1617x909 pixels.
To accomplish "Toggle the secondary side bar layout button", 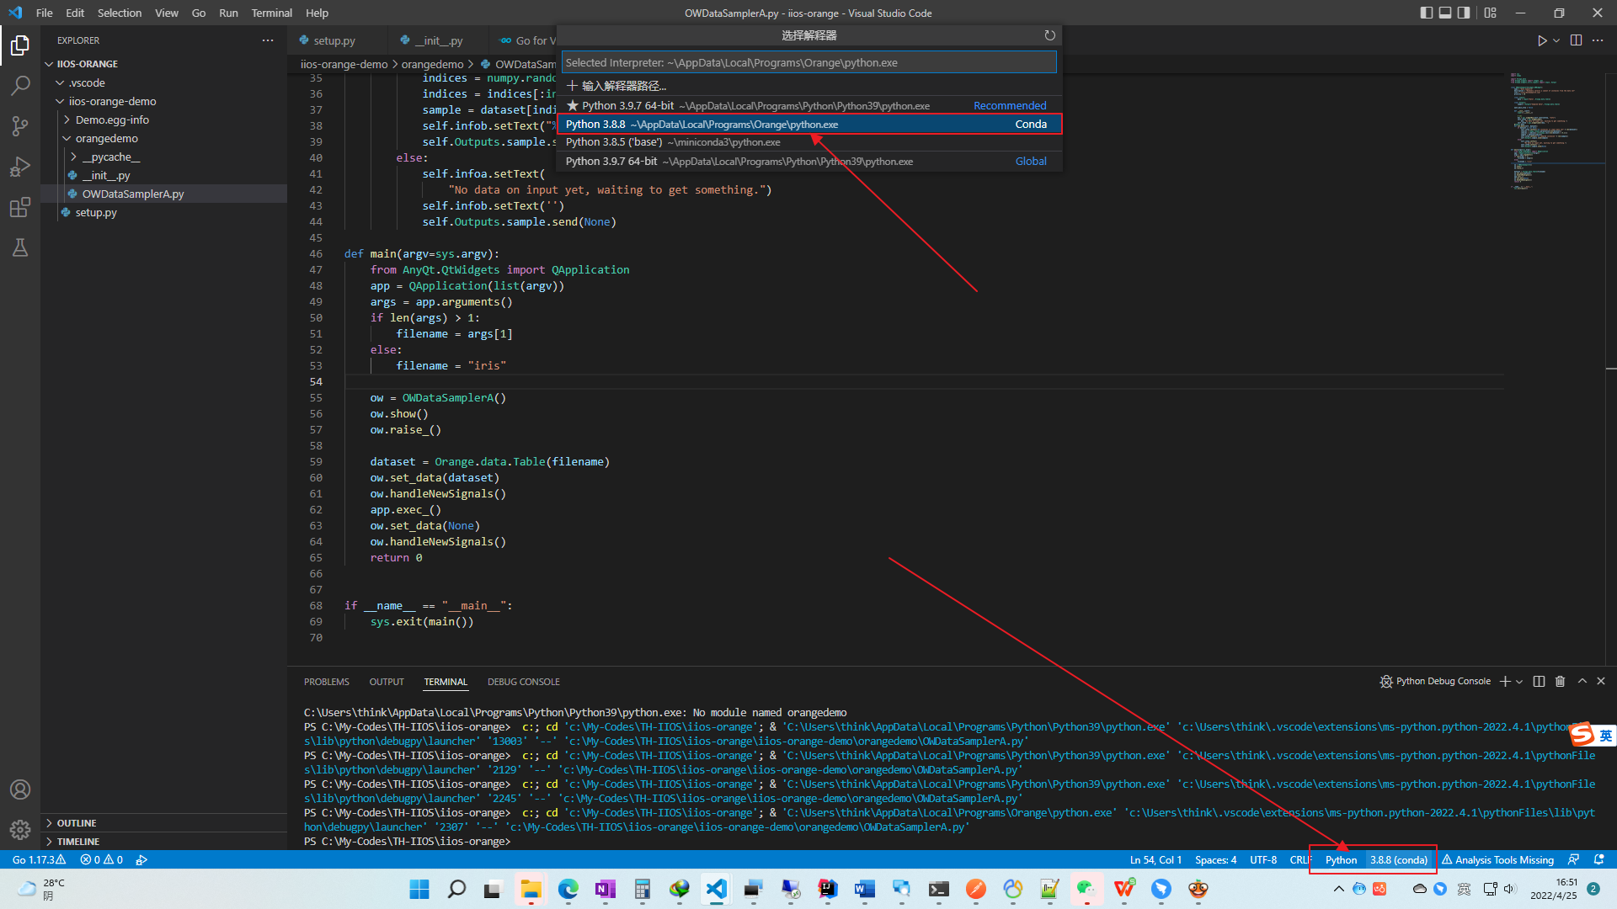I will pos(1464,13).
